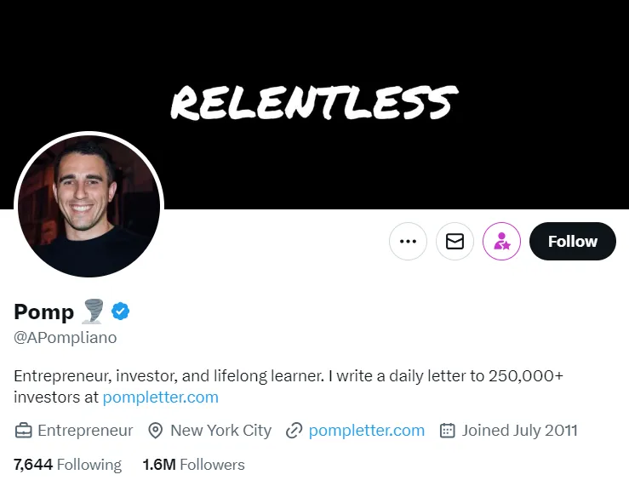The height and width of the screenshot is (486, 629).
Task: Click the tornado emoji beside Pomp
Action: pyautogui.click(x=93, y=312)
